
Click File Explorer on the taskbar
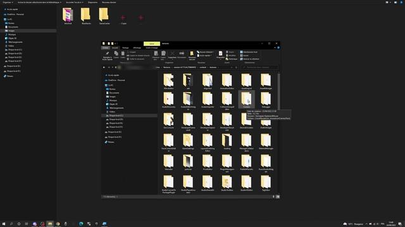[50, 224]
